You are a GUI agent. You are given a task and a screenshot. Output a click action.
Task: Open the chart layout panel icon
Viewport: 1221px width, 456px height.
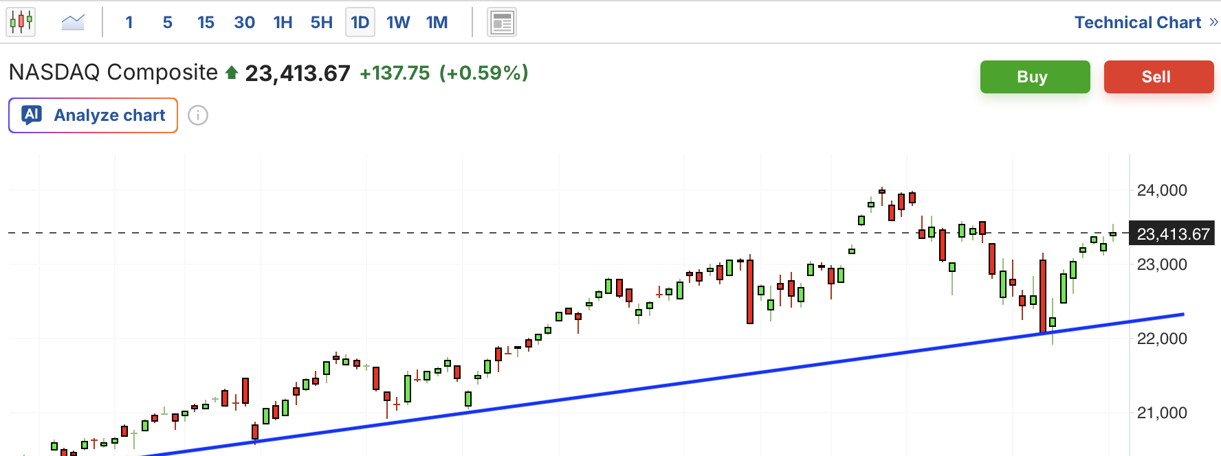pyautogui.click(x=502, y=23)
